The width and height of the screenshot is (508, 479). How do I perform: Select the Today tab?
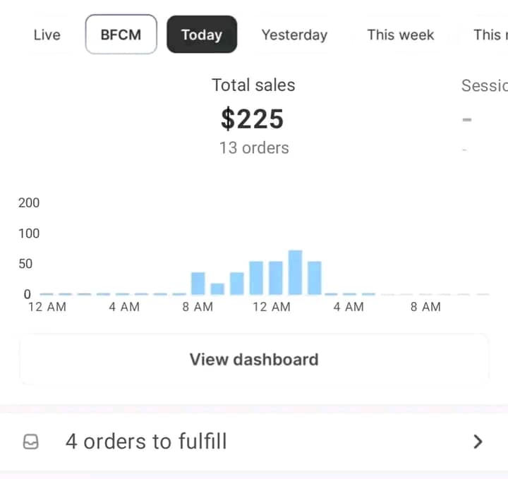(201, 35)
